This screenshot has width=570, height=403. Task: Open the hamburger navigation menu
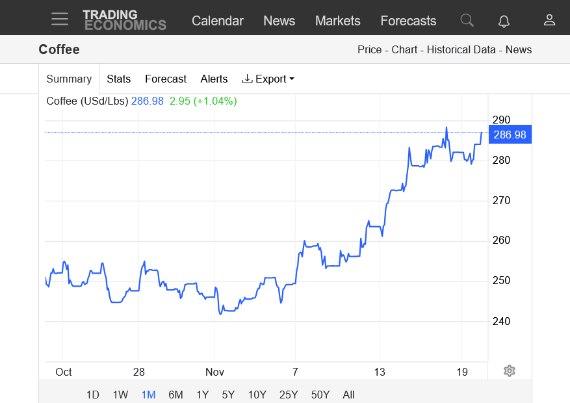[60, 19]
